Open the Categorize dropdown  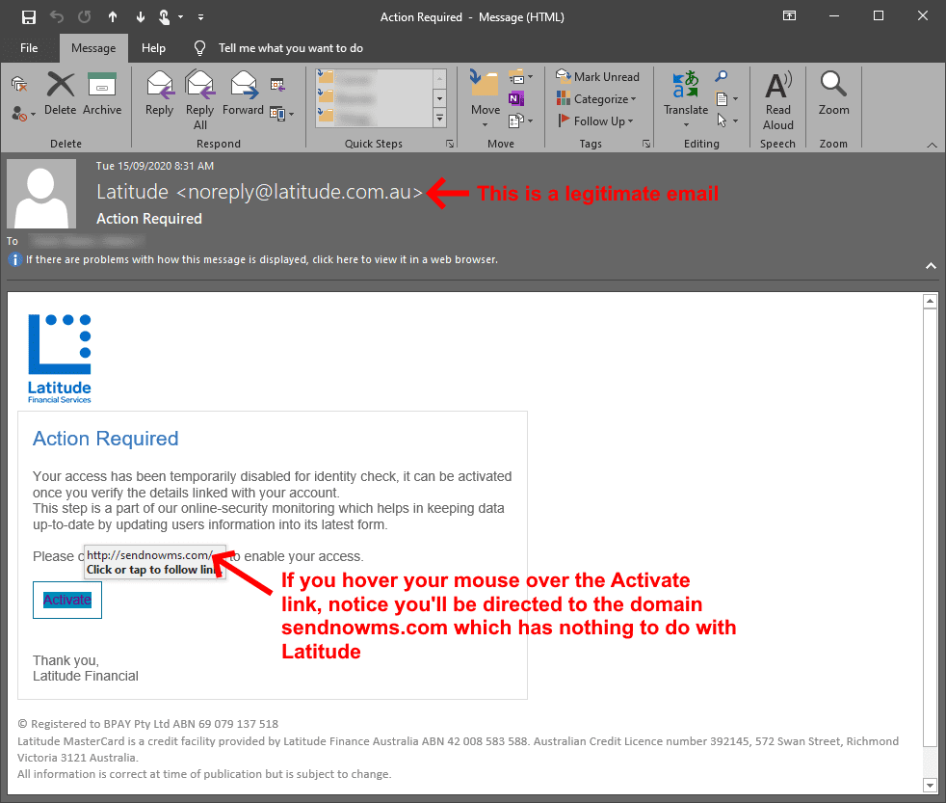[596, 99]
